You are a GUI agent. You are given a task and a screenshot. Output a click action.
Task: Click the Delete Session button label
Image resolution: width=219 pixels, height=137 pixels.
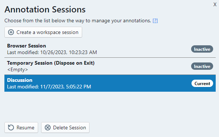point(69,128)
